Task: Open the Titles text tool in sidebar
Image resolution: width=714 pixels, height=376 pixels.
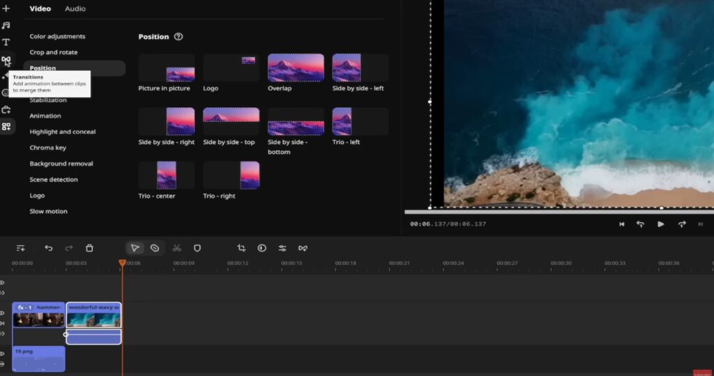Action: coord(6,42)
